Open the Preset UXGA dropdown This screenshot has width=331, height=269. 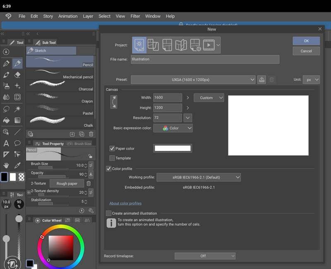(193, 80)
